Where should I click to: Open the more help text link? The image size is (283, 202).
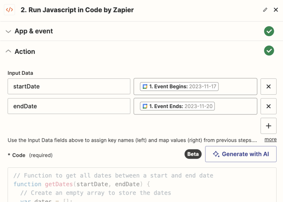270,140
